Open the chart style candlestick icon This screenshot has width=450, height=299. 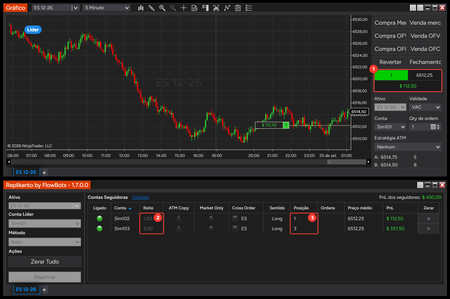pos(141,8)
